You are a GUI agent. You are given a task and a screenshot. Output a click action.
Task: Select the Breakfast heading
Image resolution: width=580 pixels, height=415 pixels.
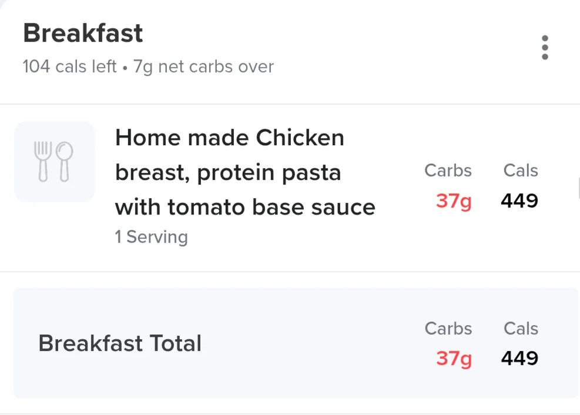tap(83, 34)
